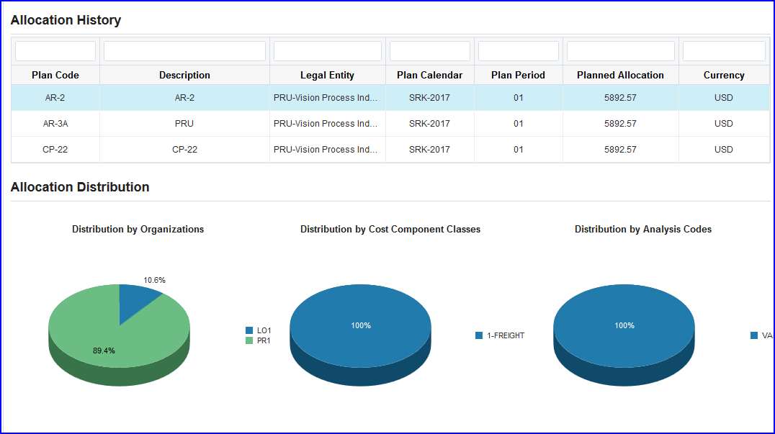Screen dimensions: 775x434
Task: Click Legal Entity cell in AR-2 row
Action: point(327,98)
